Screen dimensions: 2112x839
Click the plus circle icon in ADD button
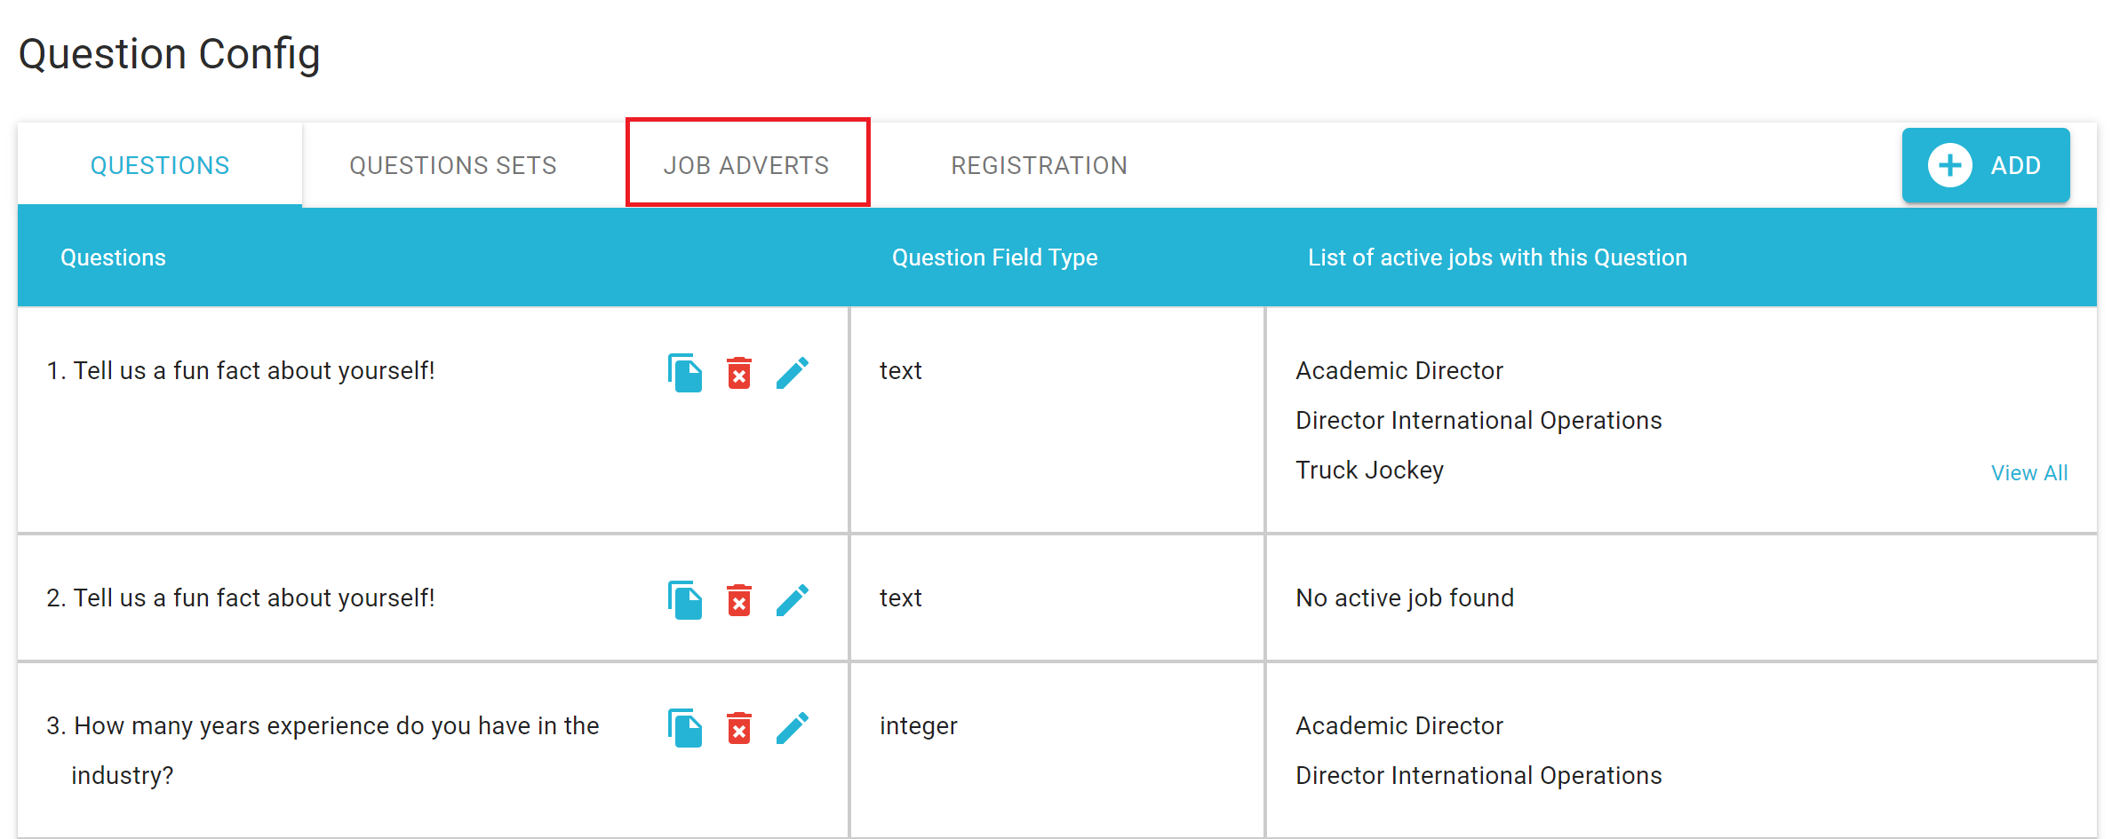[x=1949, y=165]
